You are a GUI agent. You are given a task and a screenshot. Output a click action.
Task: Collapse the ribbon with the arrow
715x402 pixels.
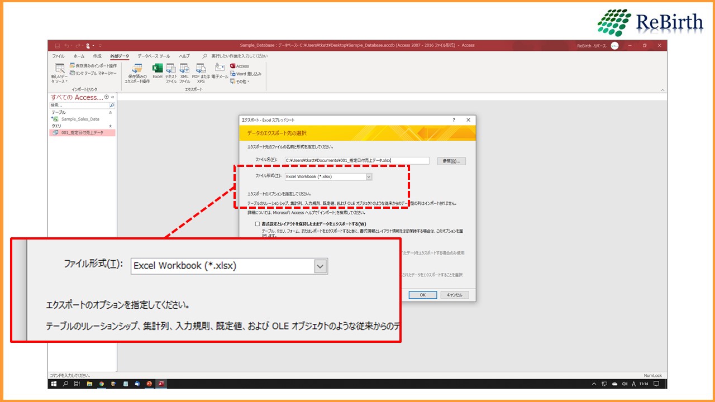pyautogui.click(x=662, y=90)
